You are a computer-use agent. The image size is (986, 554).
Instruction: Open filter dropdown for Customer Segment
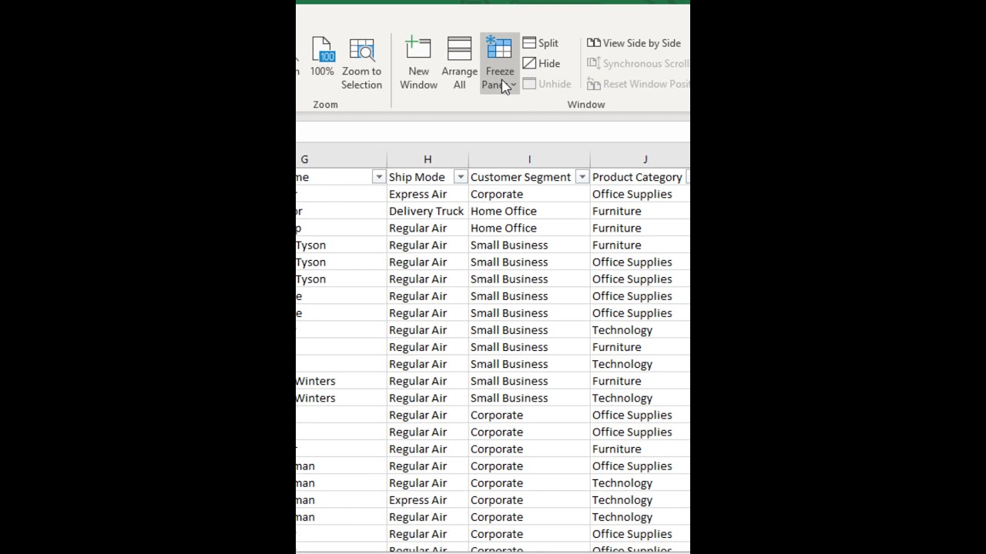click(582, 177)
